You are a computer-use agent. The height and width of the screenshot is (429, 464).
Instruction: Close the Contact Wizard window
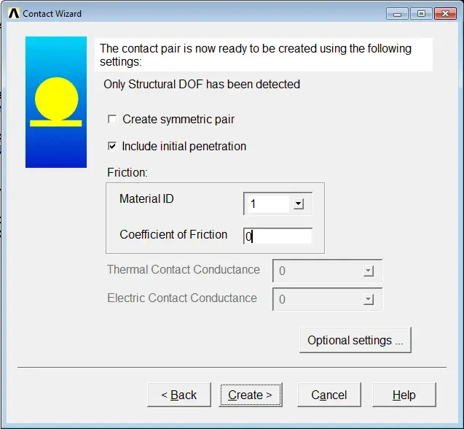tap(445, 14)
